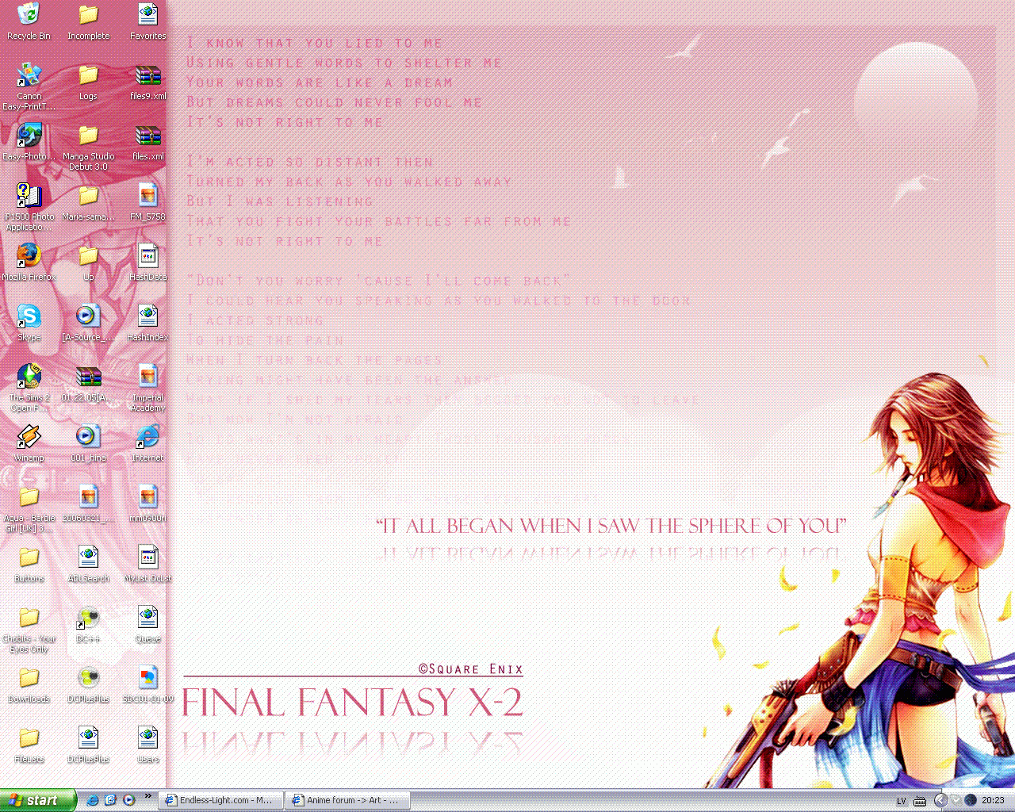Open the DCPlusPlus XML document icon
The image size is (1015, 812).
click(x=88, y=745)
